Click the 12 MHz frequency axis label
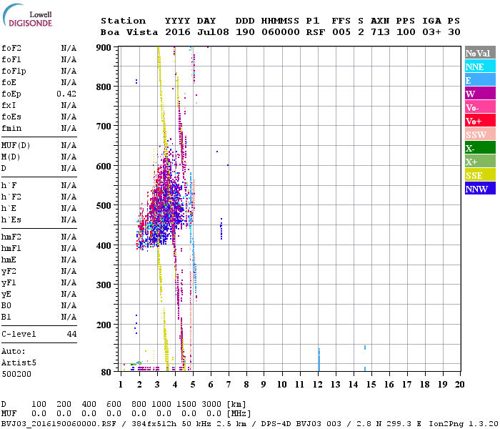 [x=318, y=385]
